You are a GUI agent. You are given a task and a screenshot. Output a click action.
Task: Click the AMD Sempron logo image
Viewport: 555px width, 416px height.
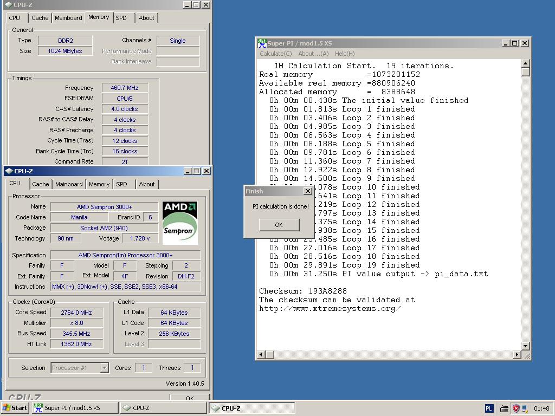(180, 223)
